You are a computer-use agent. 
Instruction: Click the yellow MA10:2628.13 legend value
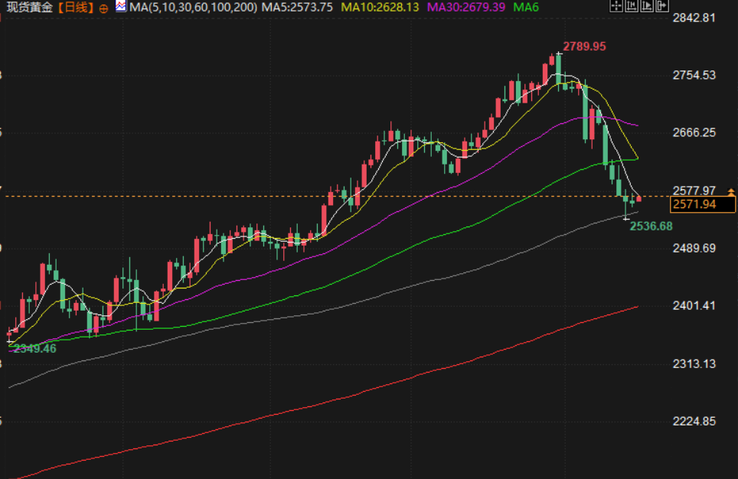pos(380,8)
